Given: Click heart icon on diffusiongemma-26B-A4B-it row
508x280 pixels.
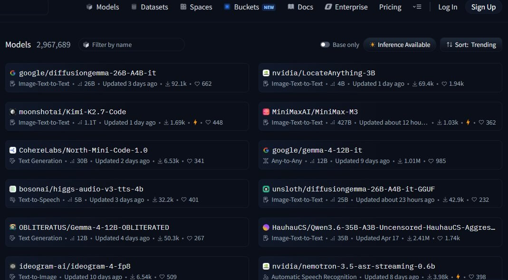Looking at the screenshot, I should (x=197, y=84).
